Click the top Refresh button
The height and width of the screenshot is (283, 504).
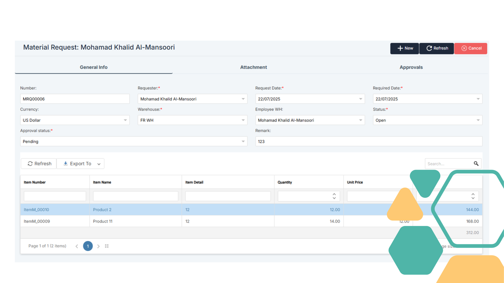[x=437, y=48]
